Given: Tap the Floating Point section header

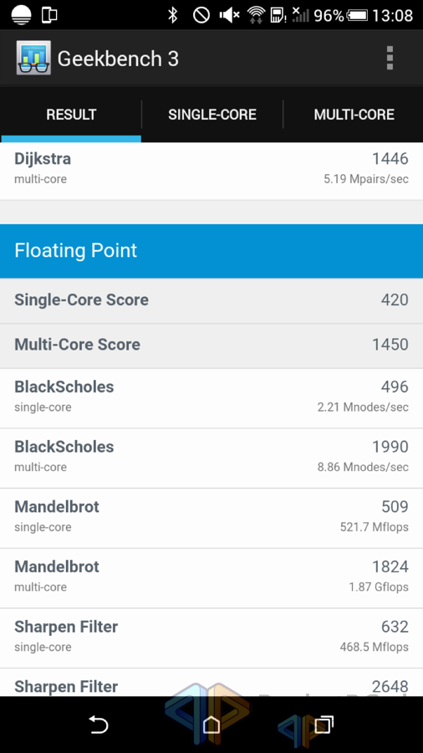Looking at the screenshot, I should pos(211,251).
